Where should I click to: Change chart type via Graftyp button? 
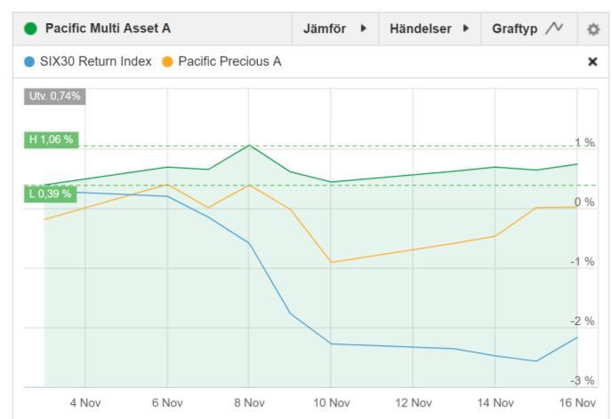[x=529, y=28]
